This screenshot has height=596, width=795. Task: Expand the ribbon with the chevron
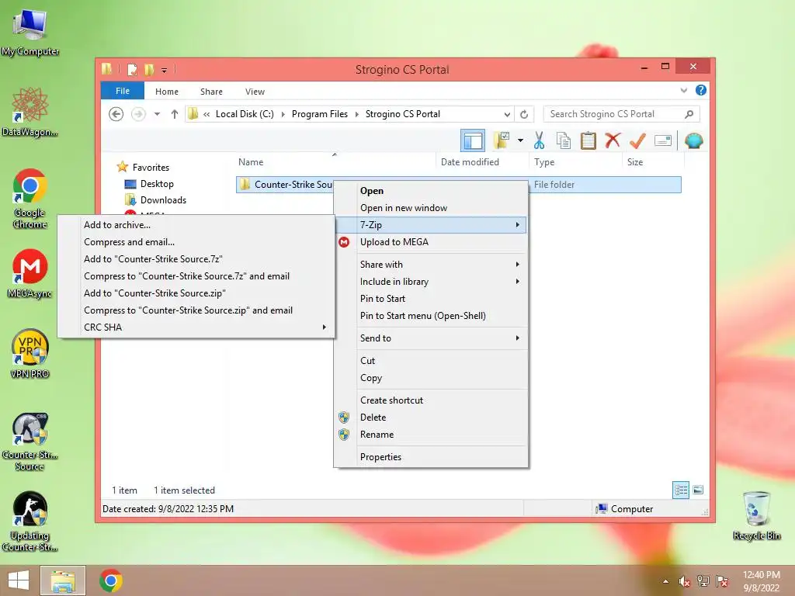click(683, 90)
